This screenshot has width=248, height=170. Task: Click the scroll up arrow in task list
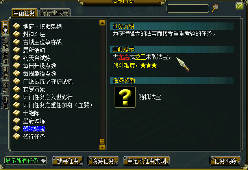102,23
